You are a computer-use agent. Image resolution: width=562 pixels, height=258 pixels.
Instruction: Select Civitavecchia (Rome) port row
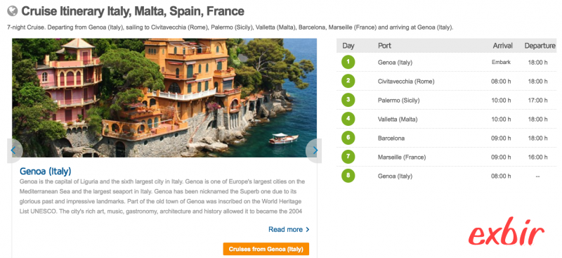tap(446, 82)
